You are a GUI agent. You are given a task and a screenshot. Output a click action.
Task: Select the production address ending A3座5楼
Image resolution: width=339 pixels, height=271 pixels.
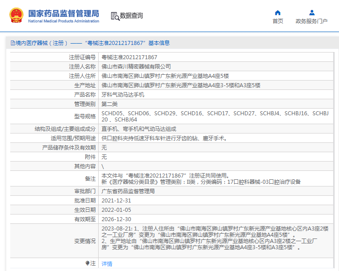[181, 85]
